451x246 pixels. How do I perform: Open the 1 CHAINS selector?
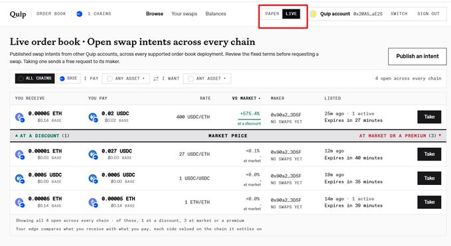pos(99,13)
